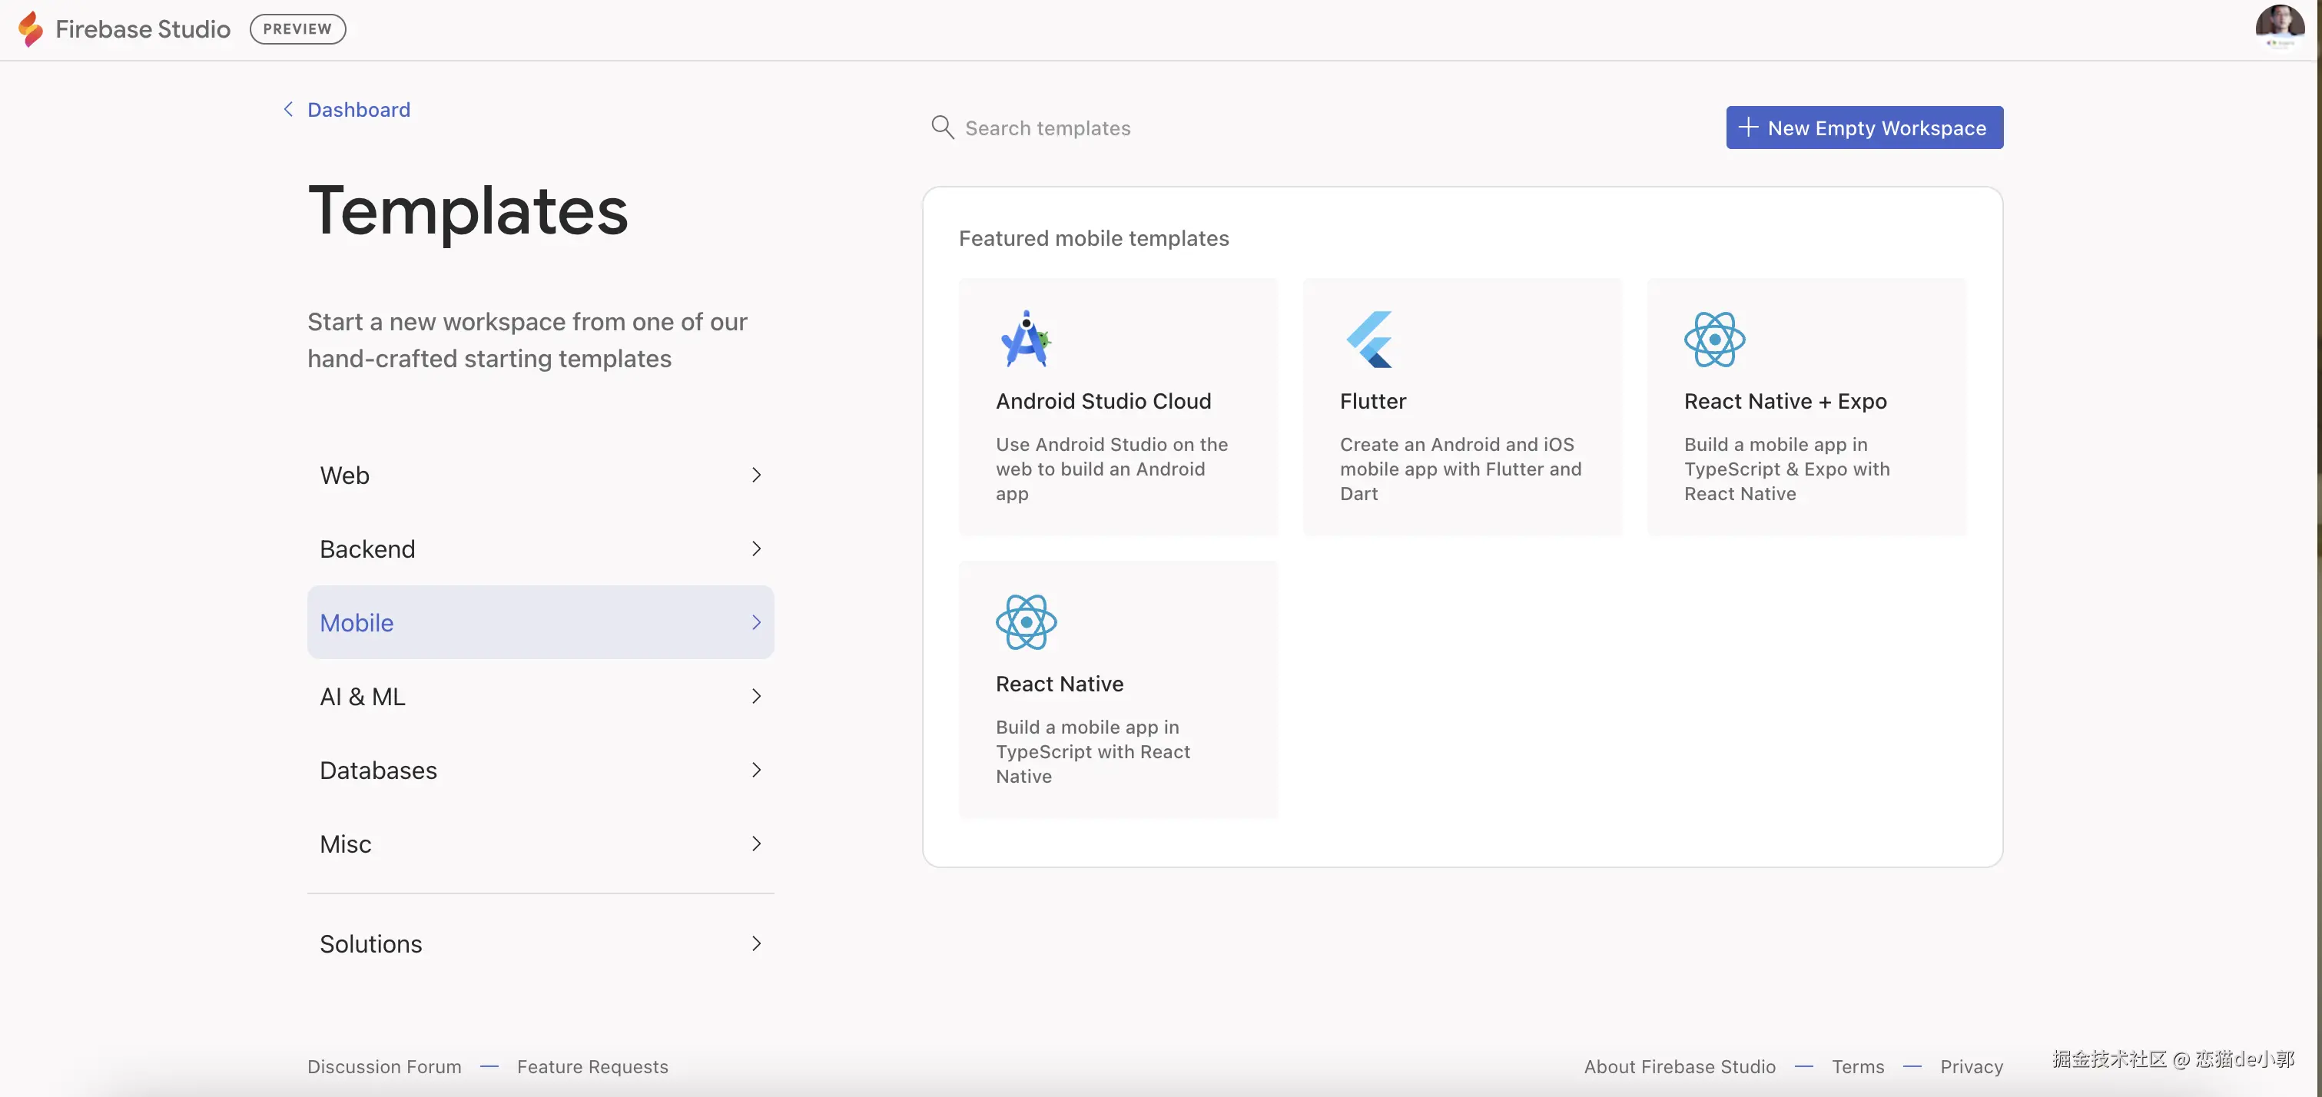2322x1097 pixels.
Task: Select the Web templates category
Action: click(x=541, y=475)
